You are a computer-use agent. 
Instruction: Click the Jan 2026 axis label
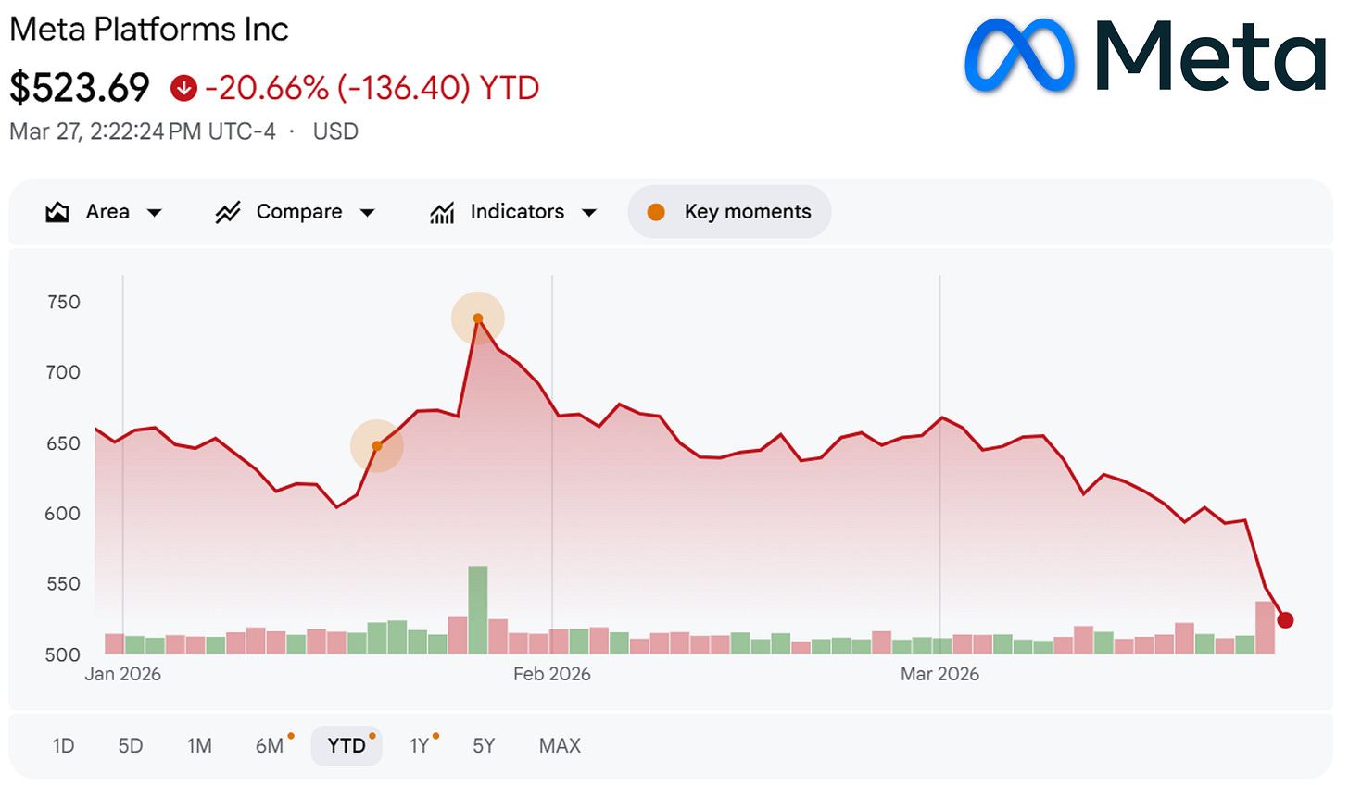[x=123, y=674]
